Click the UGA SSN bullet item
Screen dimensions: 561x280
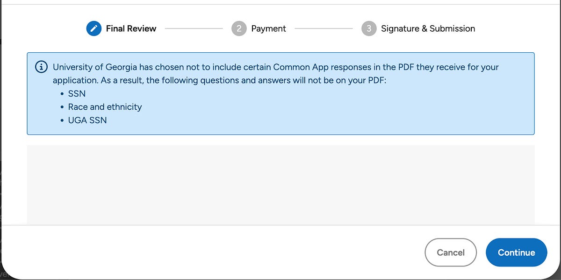click(x=88, y=120)
